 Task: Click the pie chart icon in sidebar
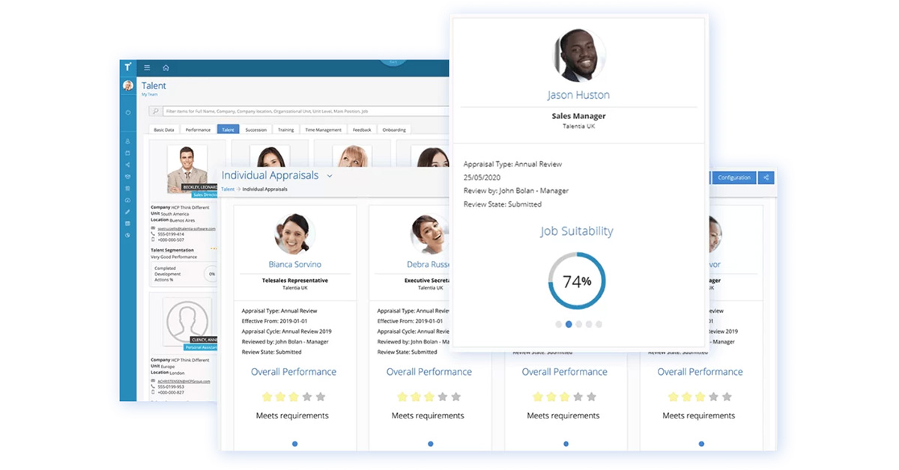pos(128,235)
